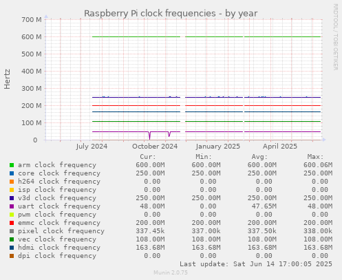Screen dimensions: 342x280
Task: Click the gray pixel clock frequency swatch
Action: coord(12,231)
